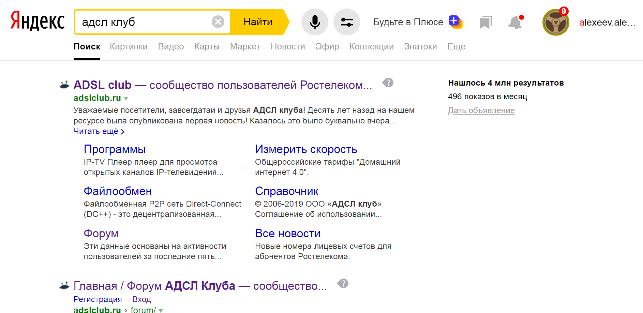Expand "Читать ещё" snippet
The width and height of the screenshot is (643, 313).
pyautogui.click(x=99, y=132)
